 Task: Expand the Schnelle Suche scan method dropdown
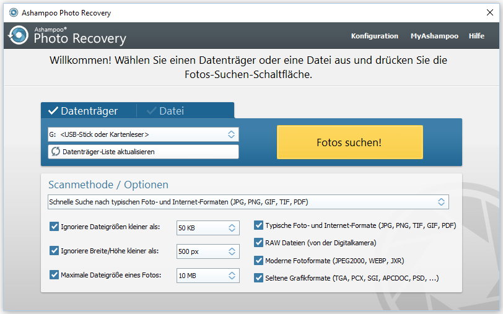coord(248,202)
